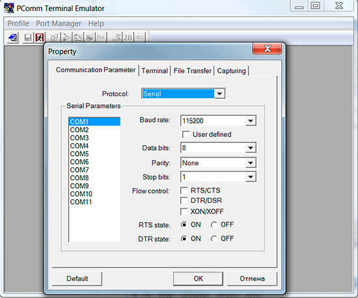Click the Brk send break toolbar icon

pos(101,38)
